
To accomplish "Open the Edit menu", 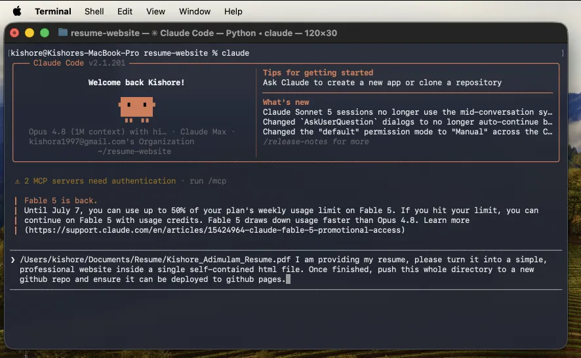I will [125, 12].
